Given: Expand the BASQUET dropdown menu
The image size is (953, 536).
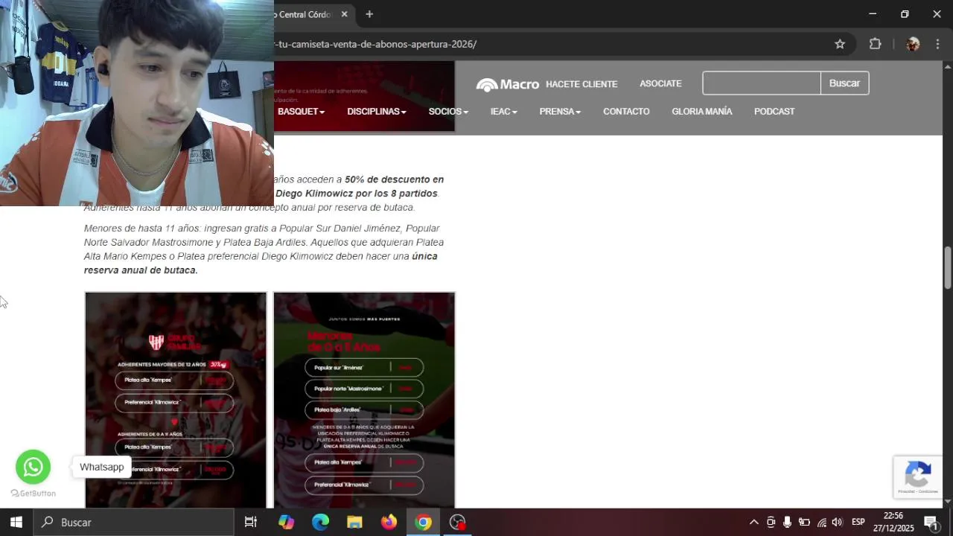Looking at the screenshot, I should (x=301, y=112).
